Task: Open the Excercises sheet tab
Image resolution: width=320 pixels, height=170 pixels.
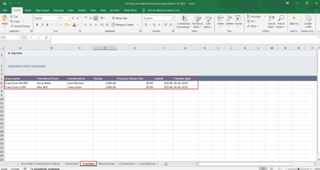Action: (x=72, y=164)
